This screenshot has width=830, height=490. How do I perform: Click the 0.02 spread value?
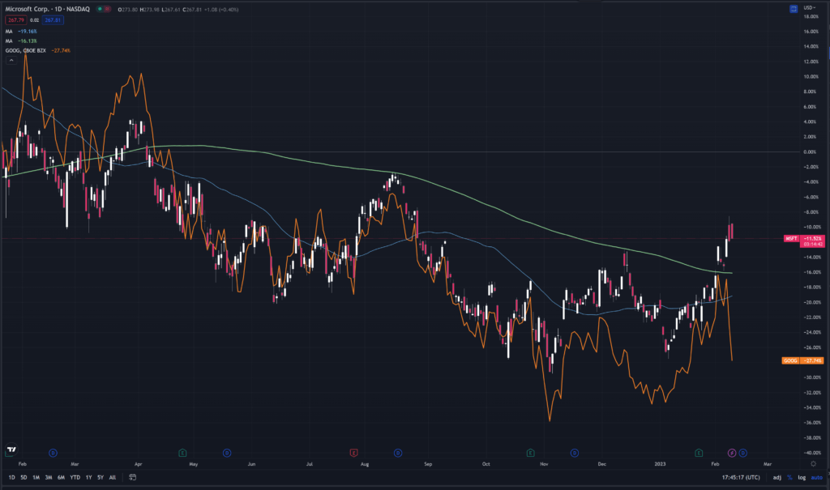coord(34,20)
